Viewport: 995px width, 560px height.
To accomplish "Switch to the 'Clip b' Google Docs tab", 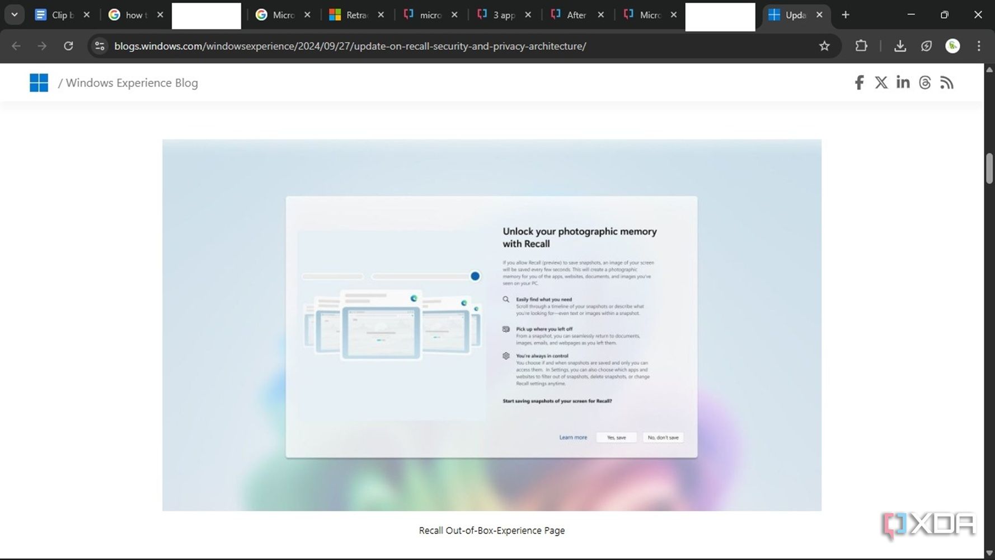I will click(55, 15).
